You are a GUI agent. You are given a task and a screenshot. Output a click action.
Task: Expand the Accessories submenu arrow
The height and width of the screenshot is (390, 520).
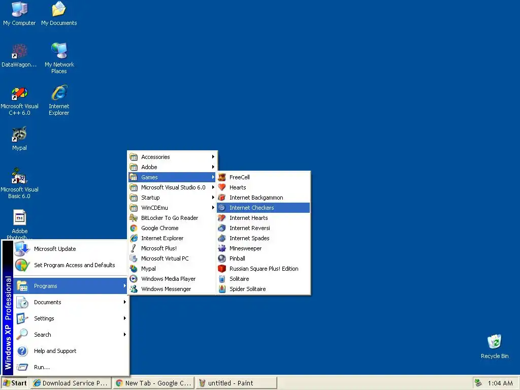tap(213, 157)
